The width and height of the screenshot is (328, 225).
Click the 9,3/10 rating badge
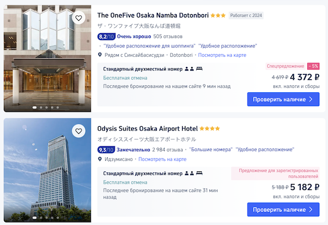106,150
